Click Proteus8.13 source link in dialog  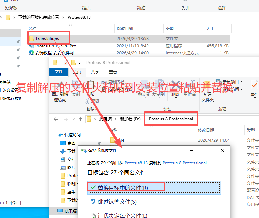pos(136,163)
